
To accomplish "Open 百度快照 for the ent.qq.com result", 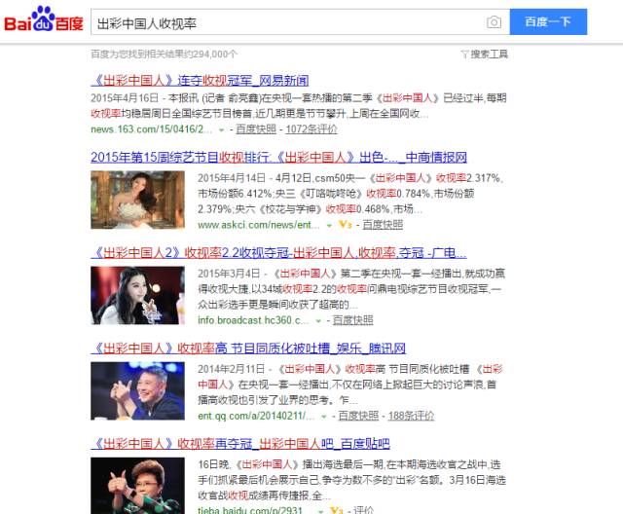I will [358, 416].
